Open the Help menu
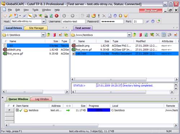The height and width of the screenshot is (134, 180). [57, 10]
